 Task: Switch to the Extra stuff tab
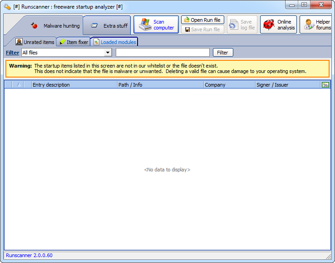click(x=107, y=25)
